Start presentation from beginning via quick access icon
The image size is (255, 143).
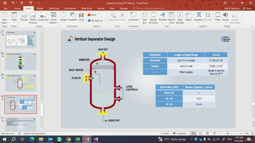point(30,3)
